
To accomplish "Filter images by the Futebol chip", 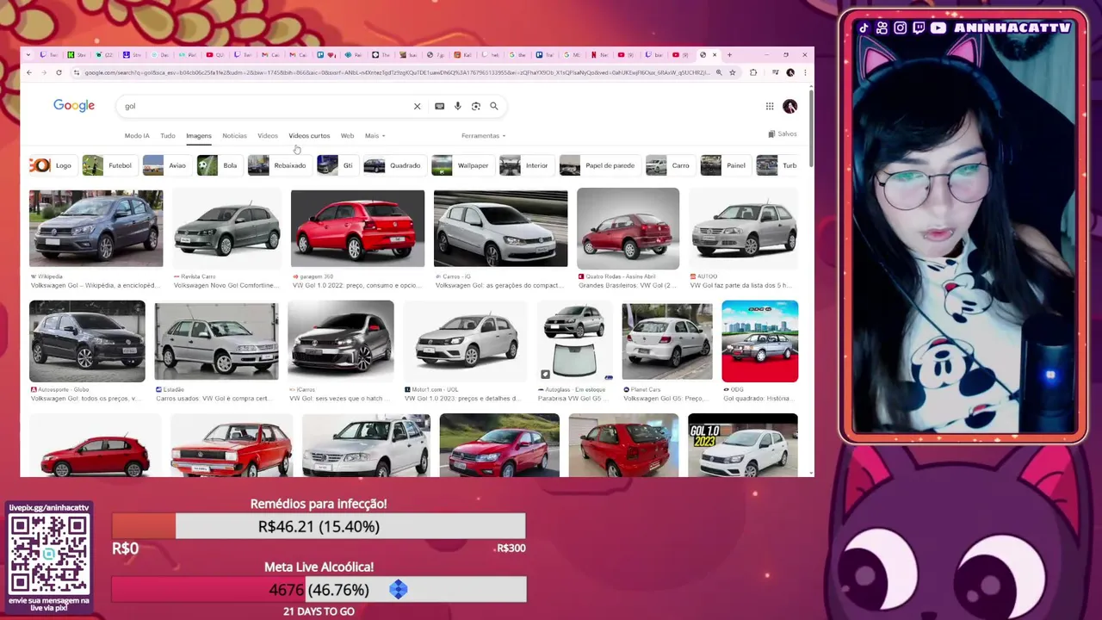I will (108, 165).
